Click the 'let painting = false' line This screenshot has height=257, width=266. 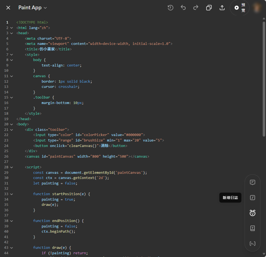55,183
